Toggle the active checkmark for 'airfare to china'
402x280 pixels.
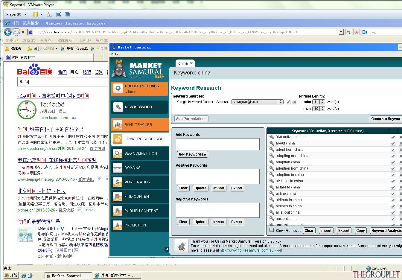[x=393, y=187]
